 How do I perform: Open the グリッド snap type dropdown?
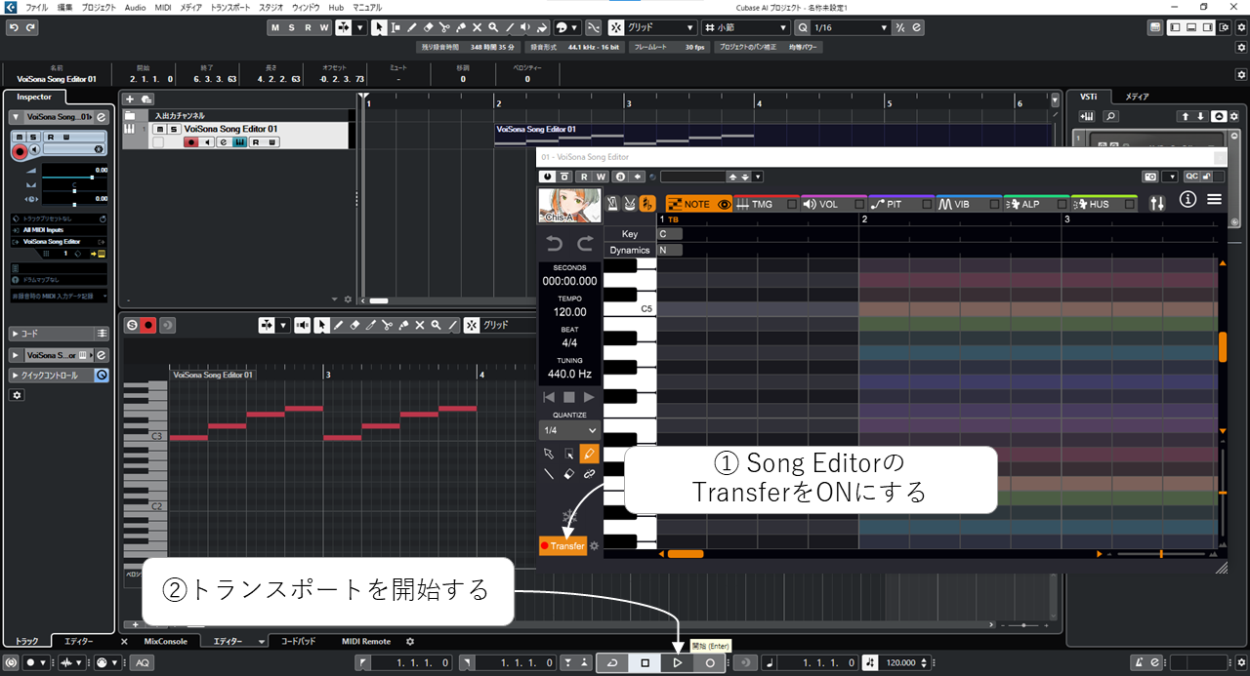(663, 27)
